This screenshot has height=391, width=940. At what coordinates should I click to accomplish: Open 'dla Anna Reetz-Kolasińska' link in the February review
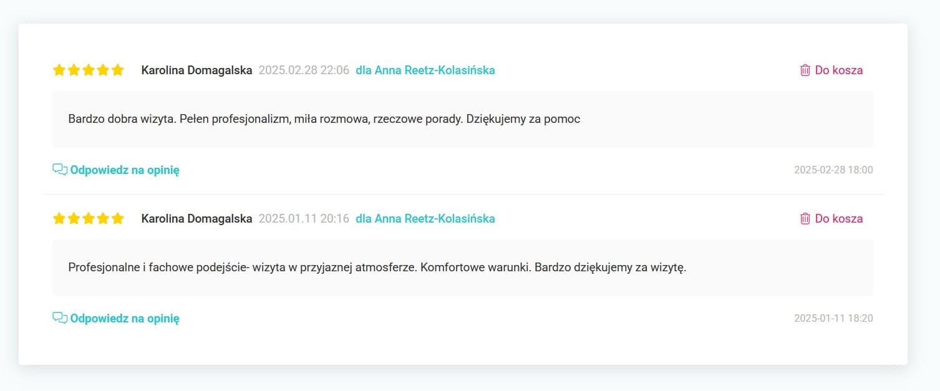[x=425, y=70]
